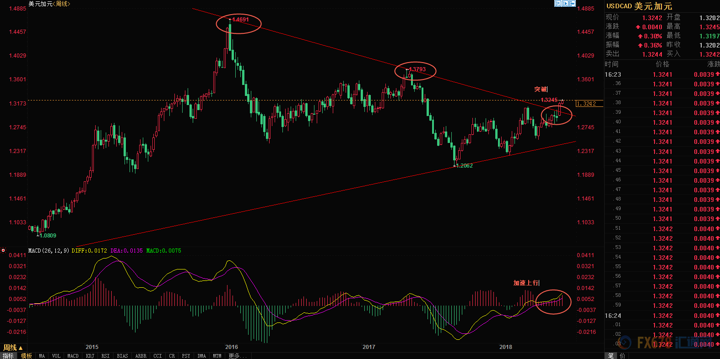Image resolution: width=720 pixels, height=359 pixels.
Task: Select the CR indicator tab
Action: pyautogui.click(x=172, y=356)
